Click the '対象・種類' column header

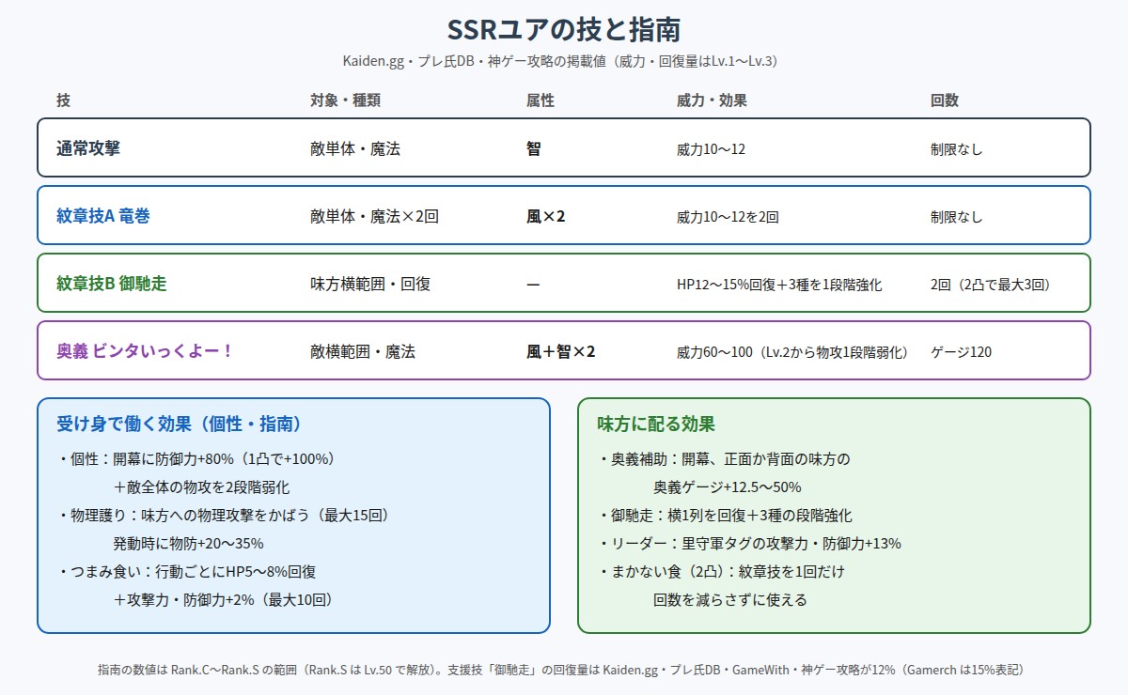pyautogui.click(x=345, y=100)
